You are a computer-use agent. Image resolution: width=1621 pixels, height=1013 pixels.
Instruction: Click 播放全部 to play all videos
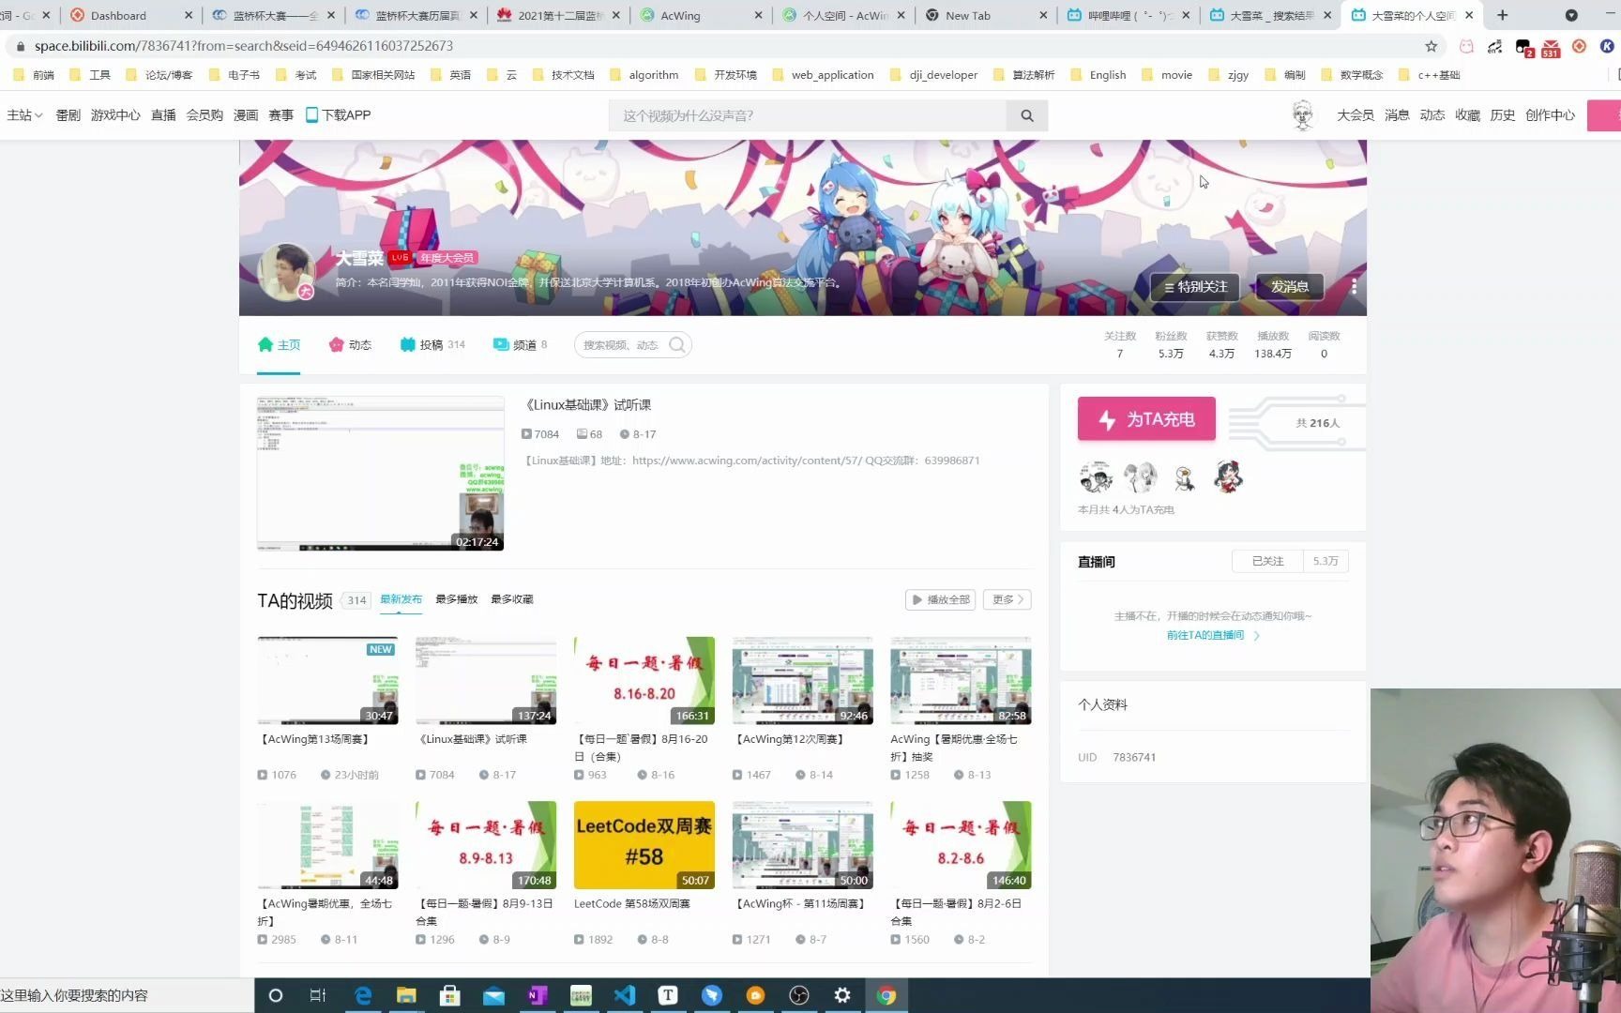pos(940,599)
